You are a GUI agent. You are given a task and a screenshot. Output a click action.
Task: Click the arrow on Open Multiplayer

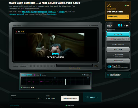(127, 17)
